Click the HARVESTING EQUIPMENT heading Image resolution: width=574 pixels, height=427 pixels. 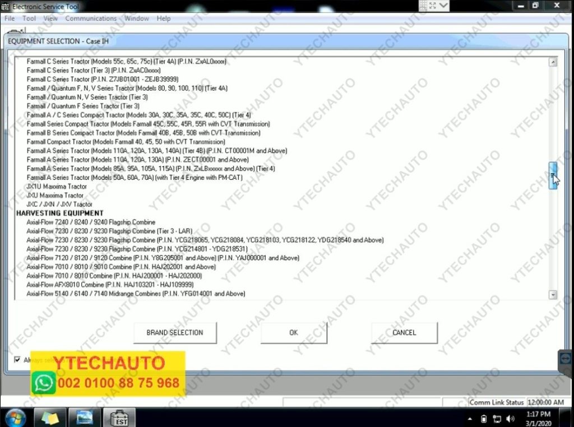point(59,213)
